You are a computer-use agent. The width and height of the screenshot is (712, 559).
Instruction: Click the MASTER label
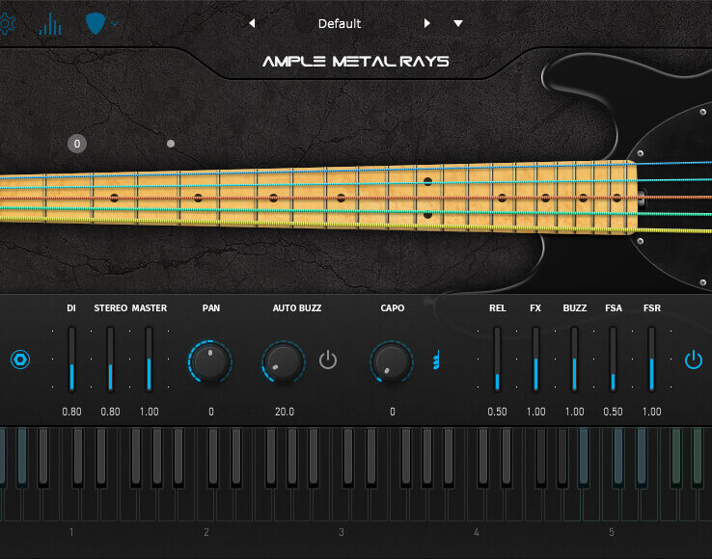[150, 308]
